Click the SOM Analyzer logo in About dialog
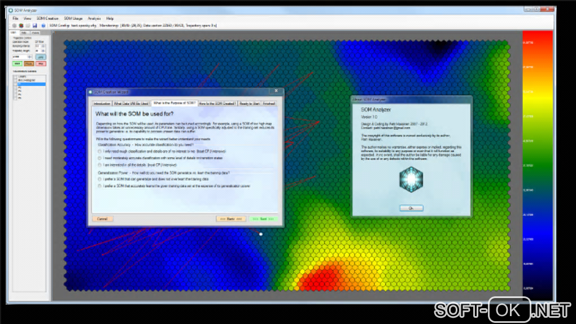The width and height of the screenshot is (576, 324). click(x=411, y=179)
